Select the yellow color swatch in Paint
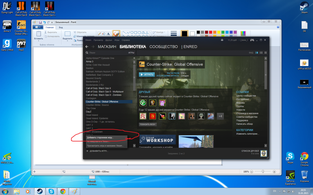This screenshot has width=313, height=195. click(x=219, y=32)
